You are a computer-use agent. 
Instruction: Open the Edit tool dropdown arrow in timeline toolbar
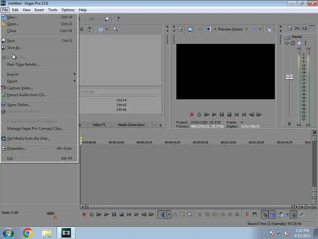(x=169, y=214)
